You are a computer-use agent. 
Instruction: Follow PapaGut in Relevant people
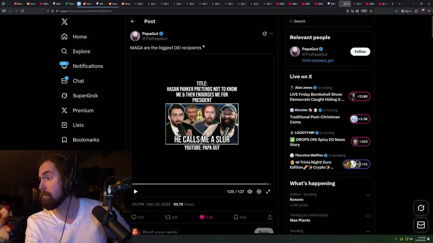click(360, 52)
